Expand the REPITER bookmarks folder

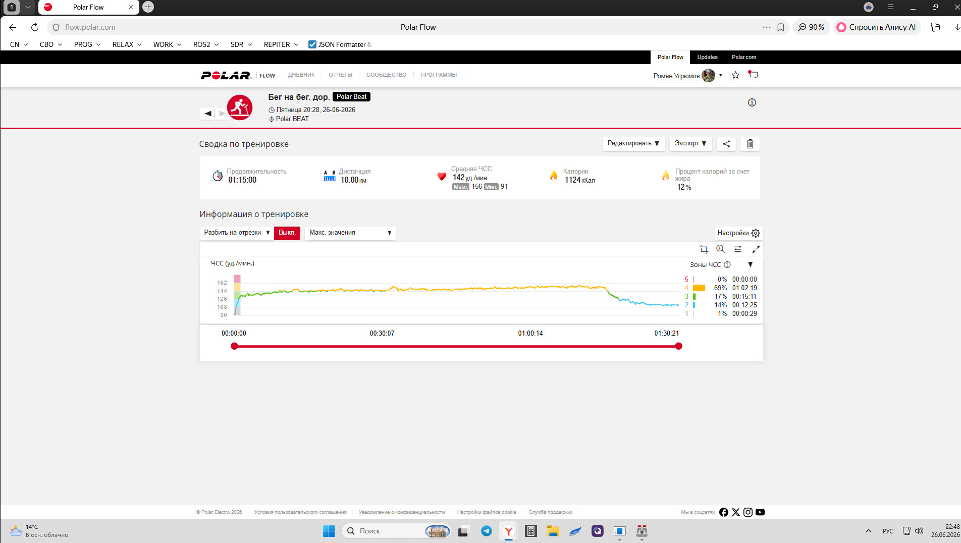click(281, 44)
